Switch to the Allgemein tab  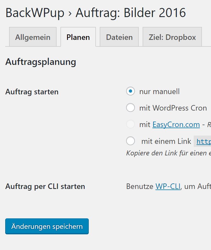coord(33,37)
